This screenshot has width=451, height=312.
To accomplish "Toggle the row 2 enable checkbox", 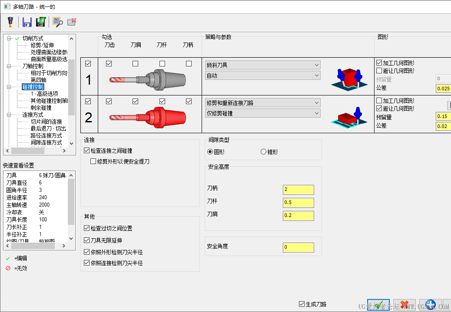I will click(88, 102).
